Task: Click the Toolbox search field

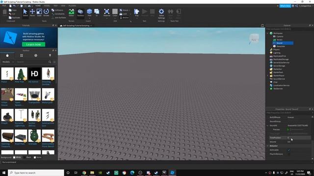Action: point(31,62)
